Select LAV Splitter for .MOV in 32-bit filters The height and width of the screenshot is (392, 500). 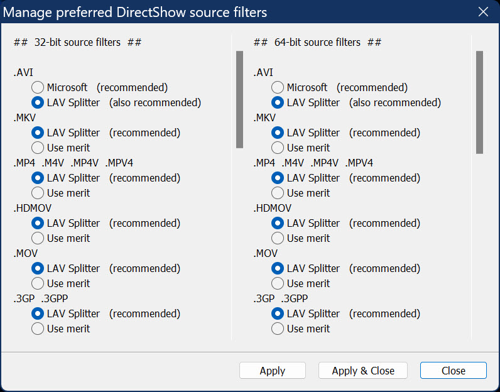point(38,268)
